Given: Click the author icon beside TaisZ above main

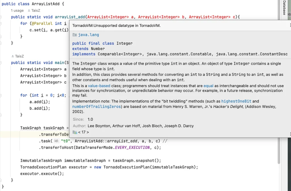Looking at the screenshot, I should 13,56.
